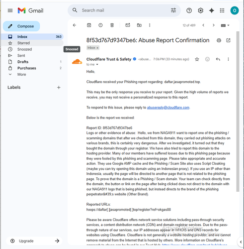Open Sent folder
Screen dimensions: 244x249
coord(32,55)
